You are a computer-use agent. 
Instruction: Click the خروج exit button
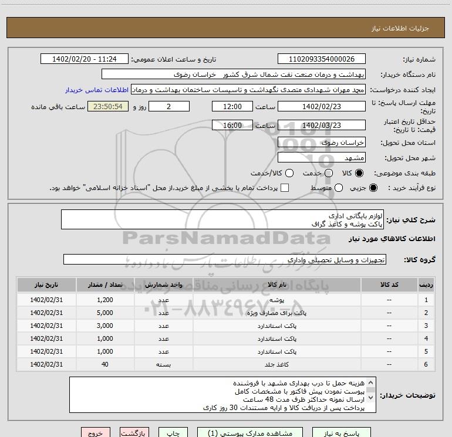click(x=96, y=432)
